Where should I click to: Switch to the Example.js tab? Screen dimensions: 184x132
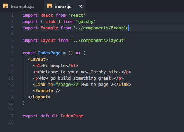coord(22,6)
